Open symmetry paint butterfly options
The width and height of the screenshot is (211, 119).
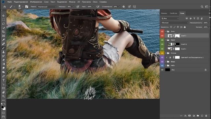click(135, 7)
